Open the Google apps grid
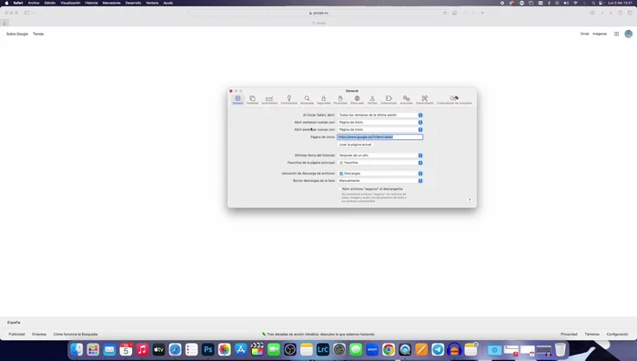The height and width of the screenshot is (361, 637). 616,35
